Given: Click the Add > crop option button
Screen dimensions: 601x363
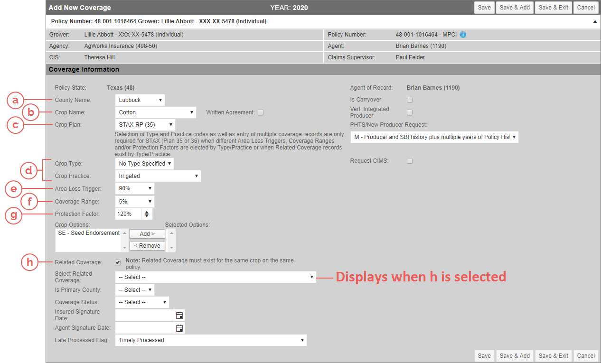Looking at the screenshot, I should [147, 234].
